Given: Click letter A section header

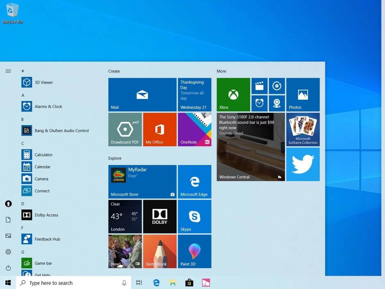Looking at the screenshot, I should (x=23, y=95).
